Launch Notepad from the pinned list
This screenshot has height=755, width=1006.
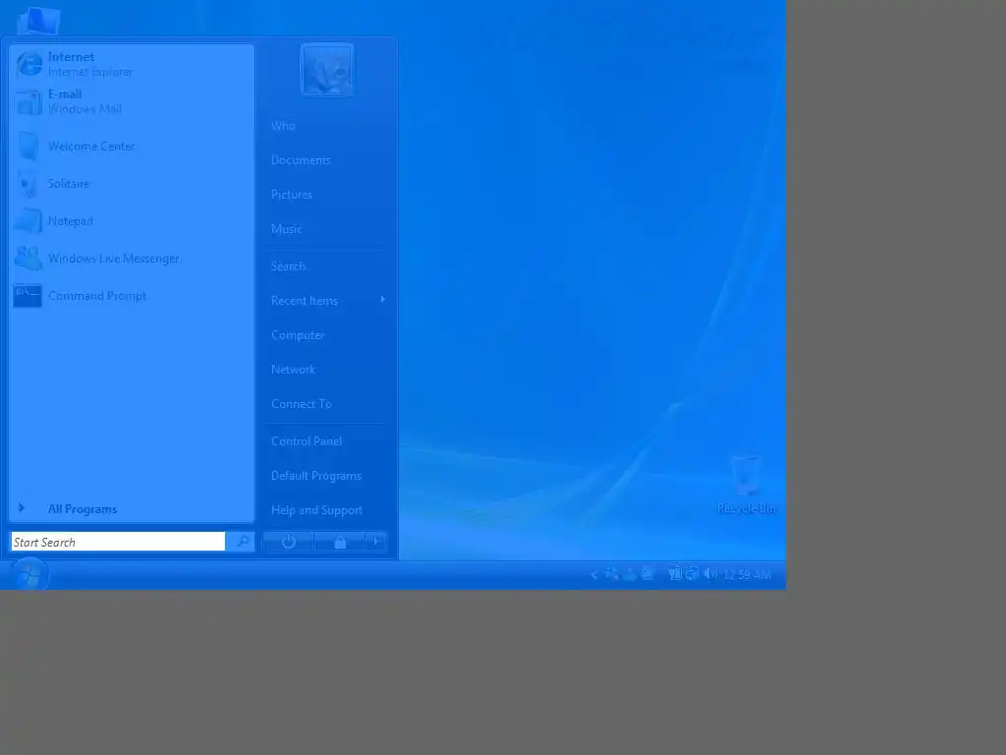[132, 221]
